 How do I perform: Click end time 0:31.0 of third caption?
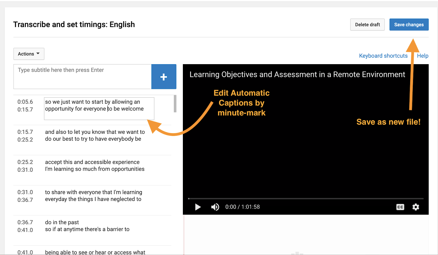[x=25, y=170]
